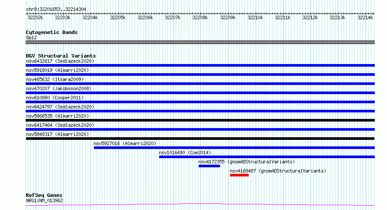Click the nsv6432617 (Sedlazeck2020) variant label

click(60, 61)
